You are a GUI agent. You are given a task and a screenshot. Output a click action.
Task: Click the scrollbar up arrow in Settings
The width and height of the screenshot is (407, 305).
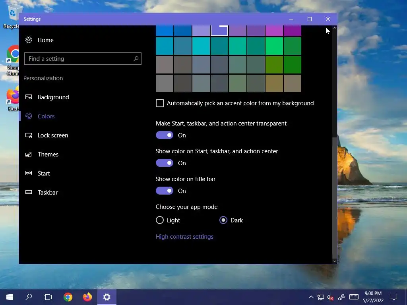[x=335, y=28]
